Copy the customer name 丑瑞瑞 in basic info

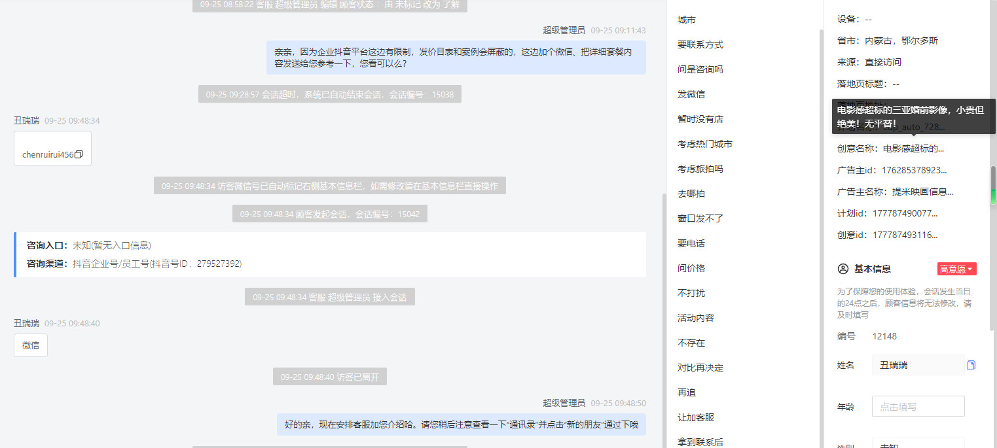(x=971, y=365)
